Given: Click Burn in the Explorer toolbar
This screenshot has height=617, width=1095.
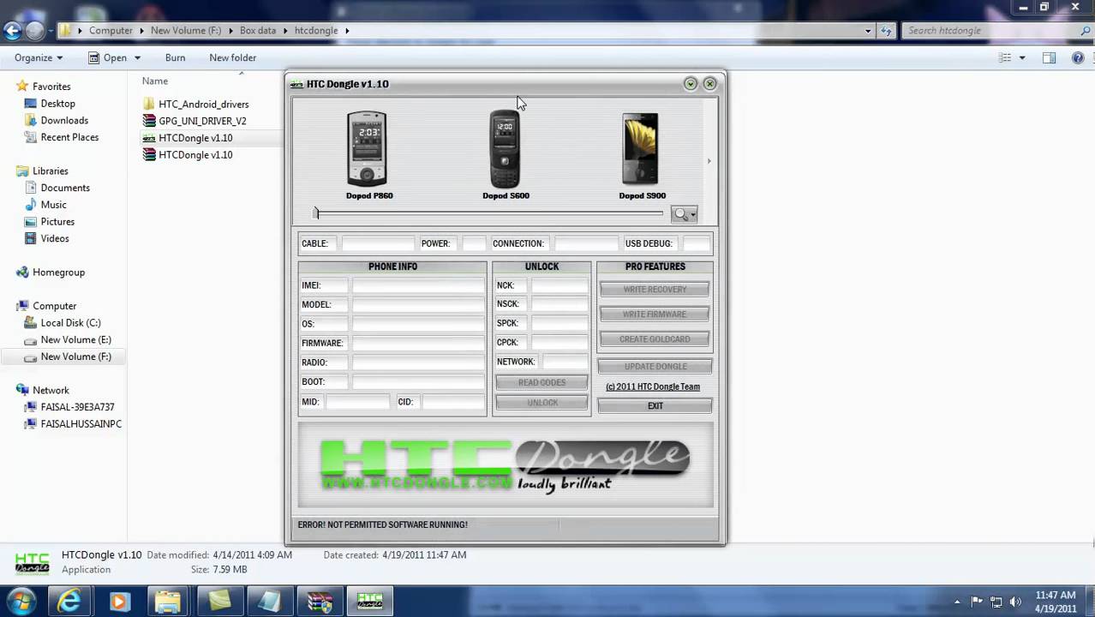Looking at the screenshot, I should pos(175,57).
